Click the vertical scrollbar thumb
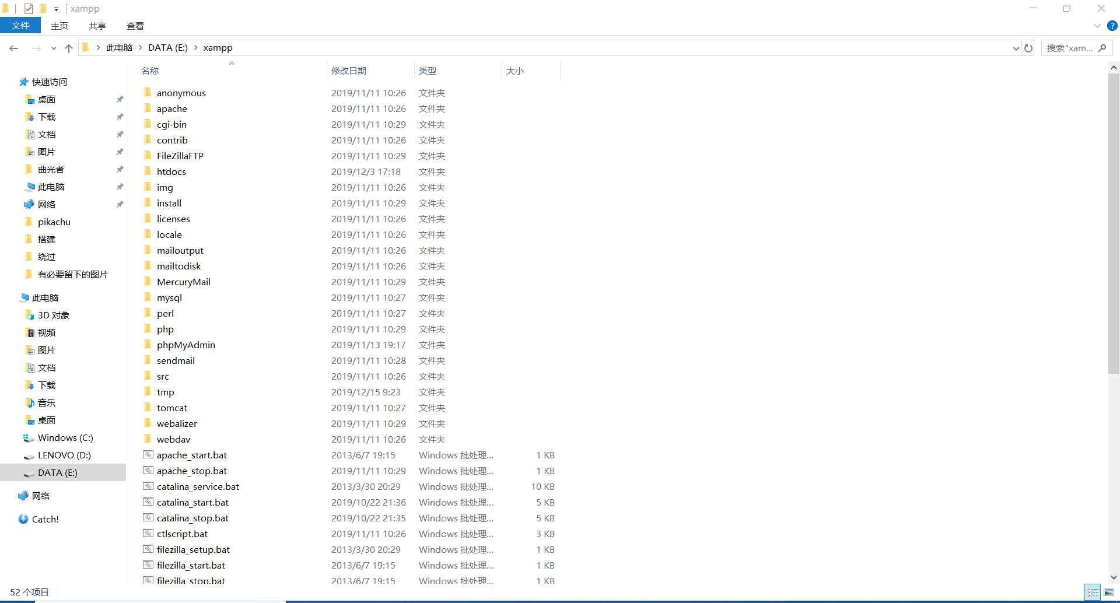 click(x=1114, y=224)
